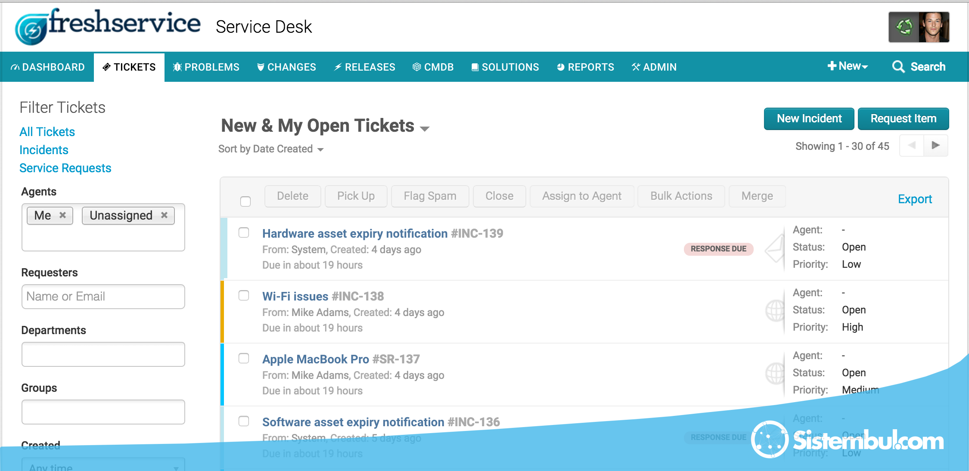
Task: Click the Close tickets button
Action: tap(499, 196)
